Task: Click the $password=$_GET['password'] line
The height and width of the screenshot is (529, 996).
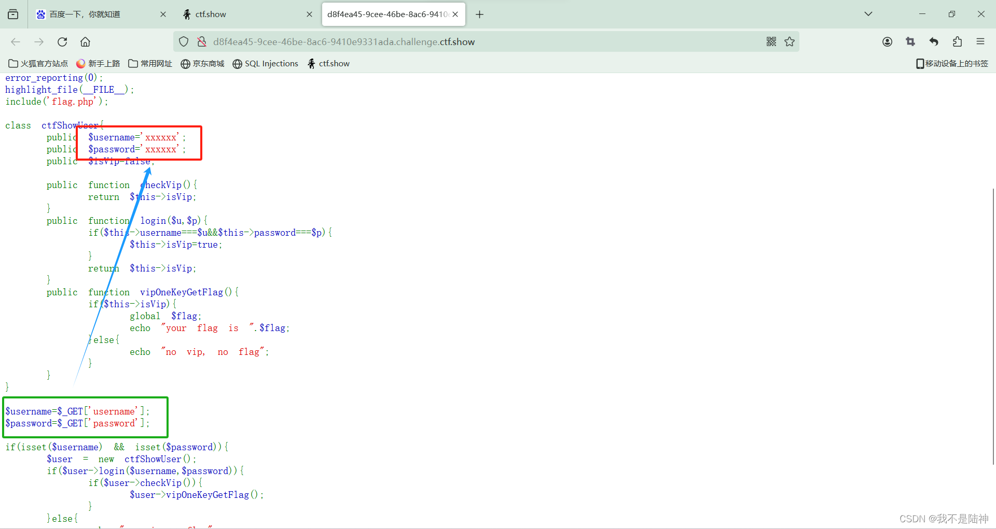Action: tap(77, 423)
